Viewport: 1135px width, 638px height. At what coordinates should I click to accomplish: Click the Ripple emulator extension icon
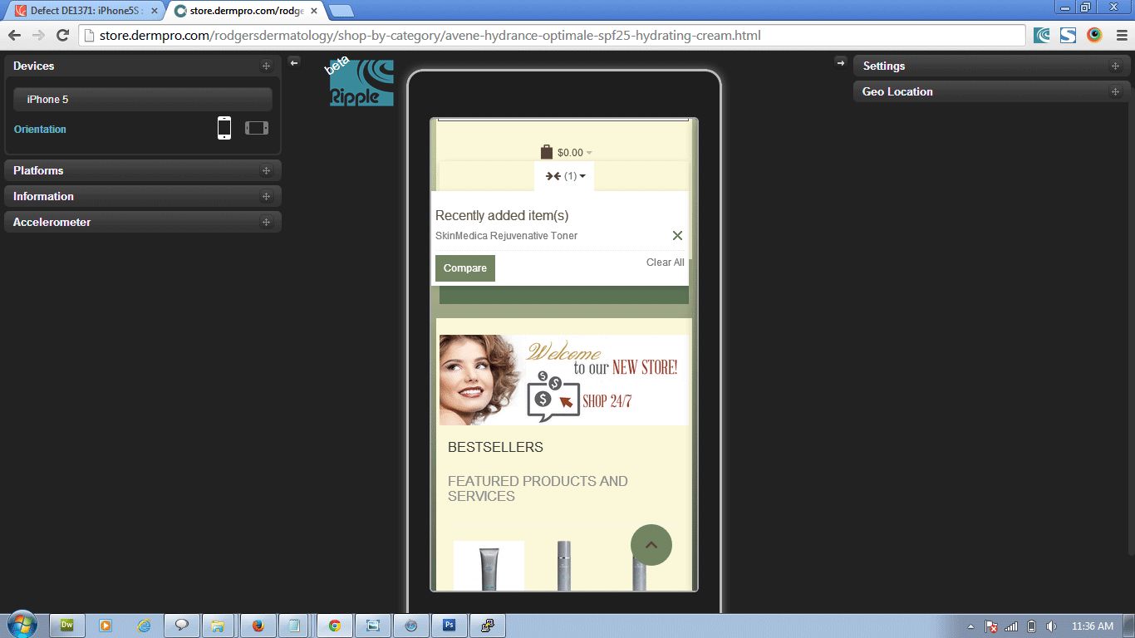[1042, 35]
